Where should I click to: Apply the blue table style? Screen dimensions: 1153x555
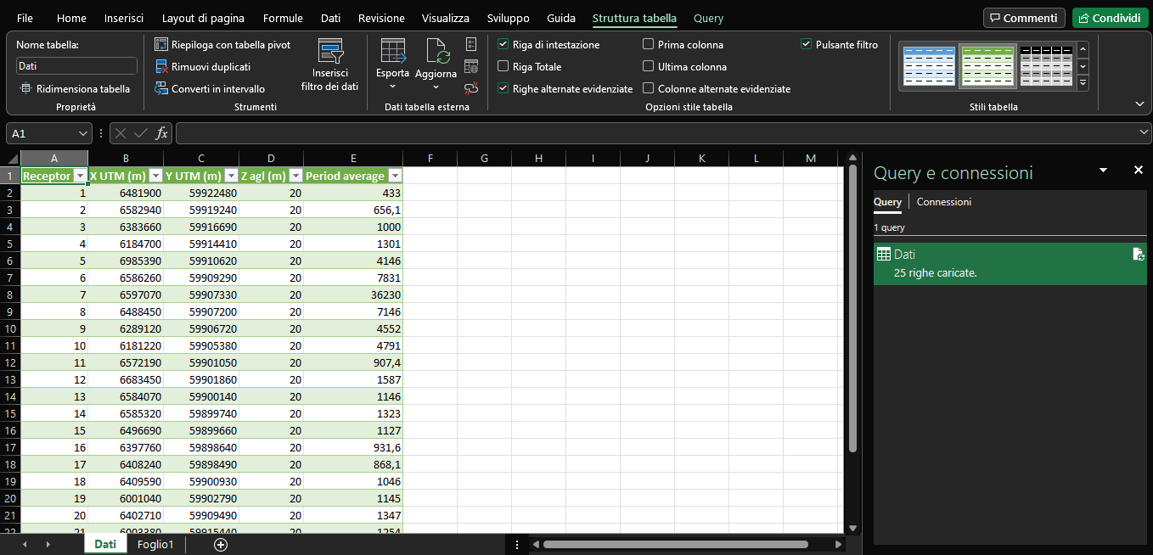929,65
